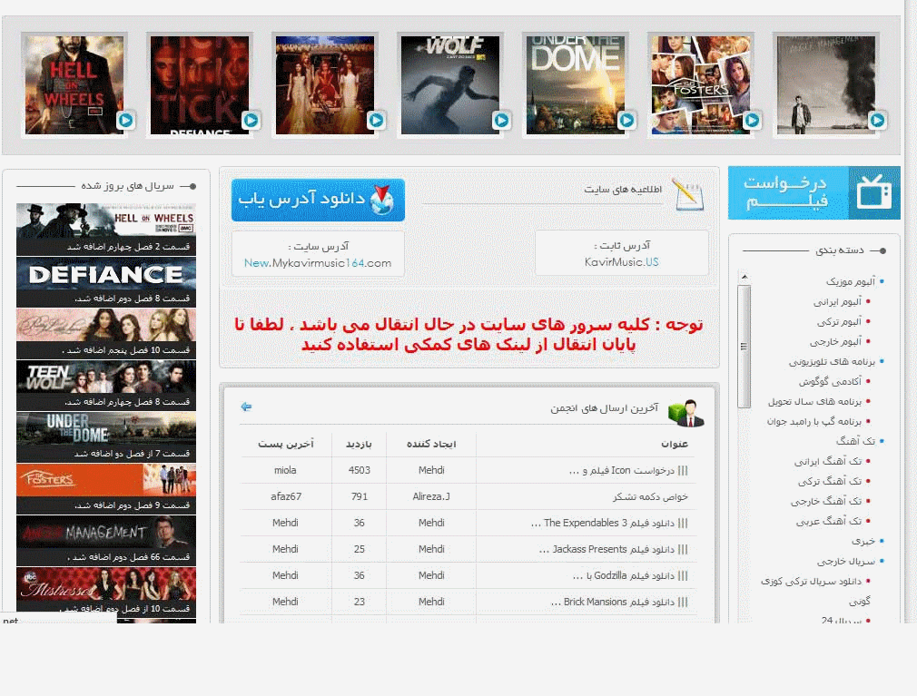Viewport: 917px width, 696px height.
Task: Click the forum user avatar icon
Action: [686, 413]
